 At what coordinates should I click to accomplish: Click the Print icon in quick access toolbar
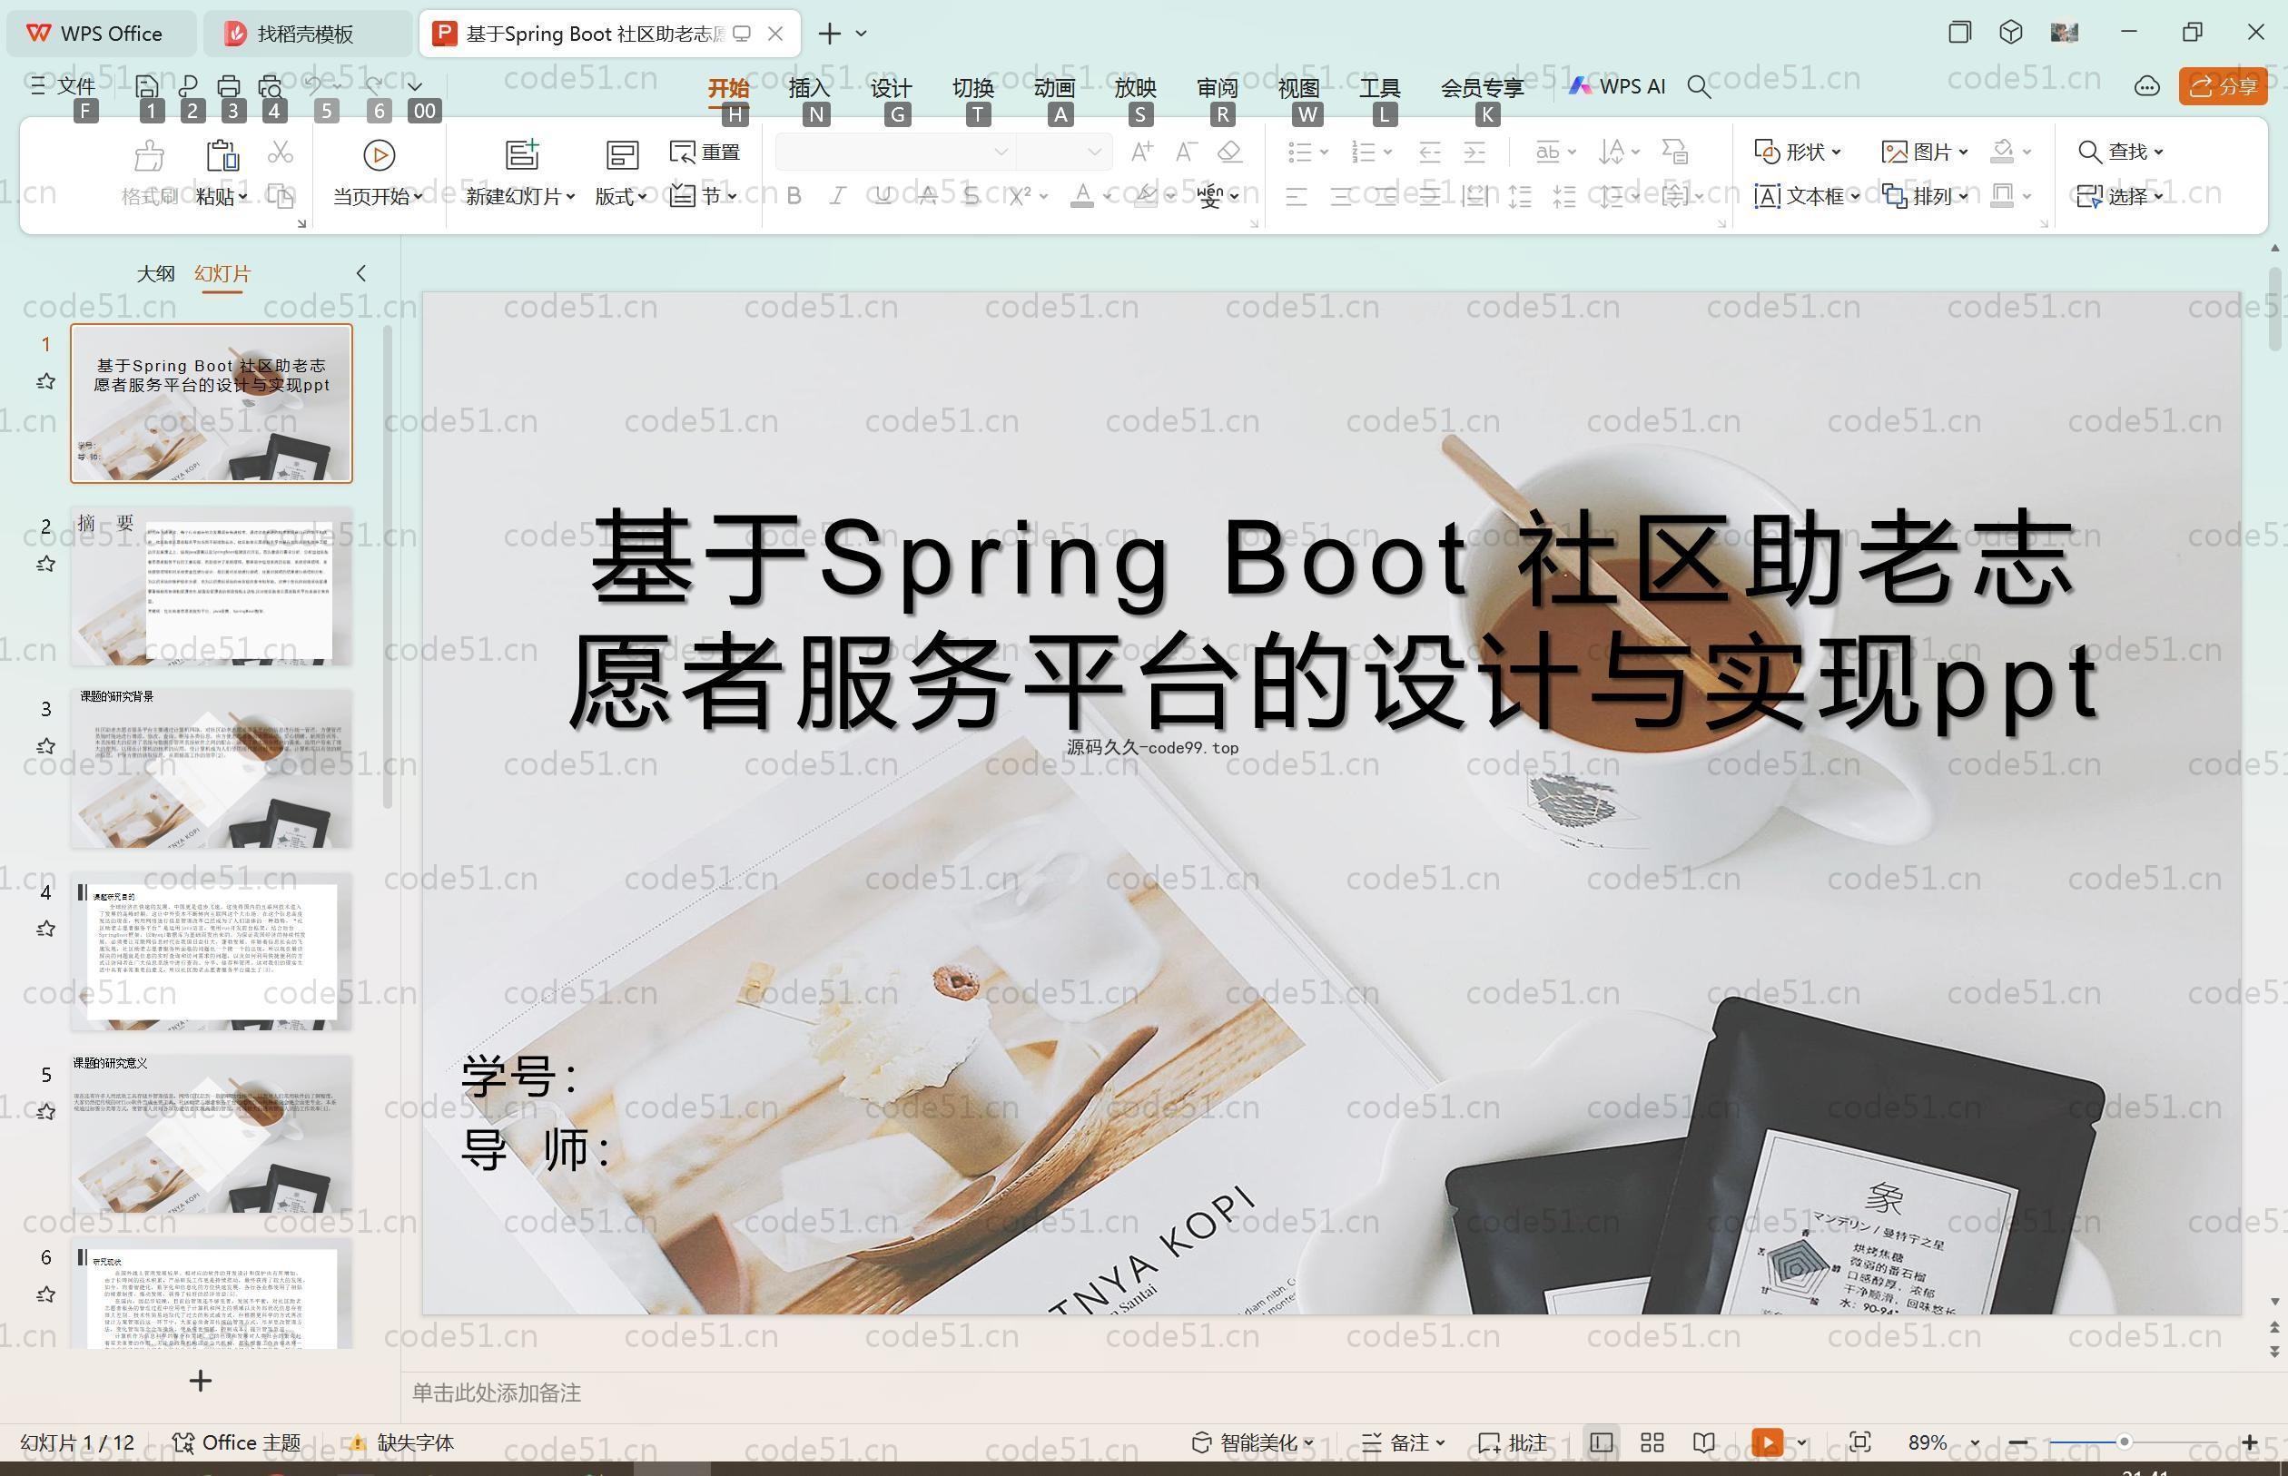pos(229,86)
